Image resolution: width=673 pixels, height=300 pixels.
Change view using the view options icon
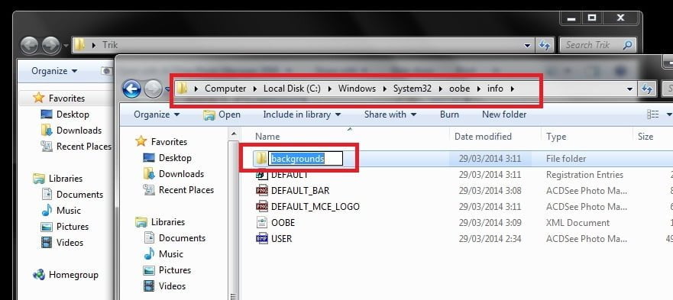[x=653, y=115]
